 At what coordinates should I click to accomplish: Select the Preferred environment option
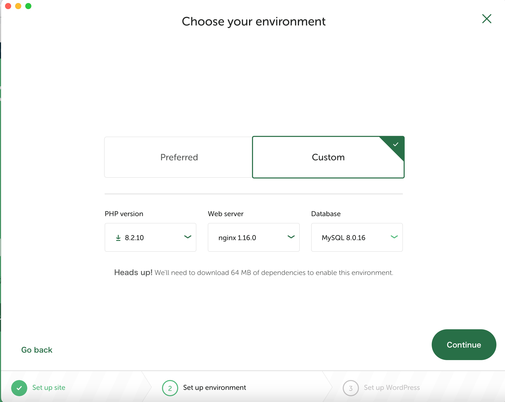coord(179,157)
